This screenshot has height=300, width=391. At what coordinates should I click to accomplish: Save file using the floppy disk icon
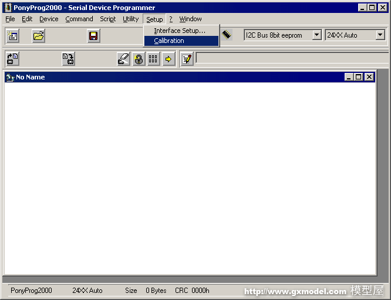click(93, 36)
